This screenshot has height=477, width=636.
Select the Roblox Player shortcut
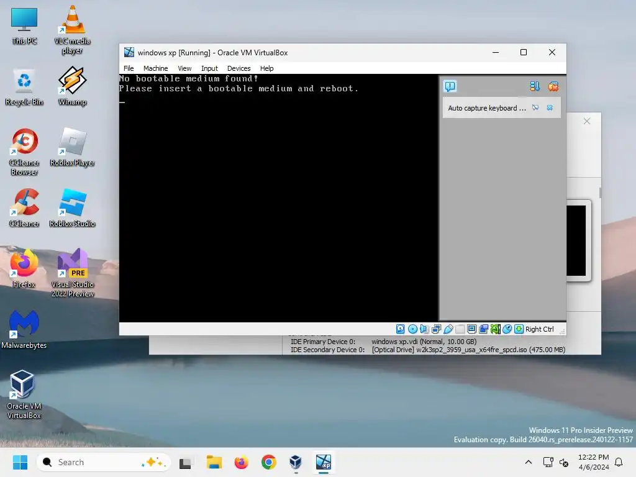click(x=72, y=147)
